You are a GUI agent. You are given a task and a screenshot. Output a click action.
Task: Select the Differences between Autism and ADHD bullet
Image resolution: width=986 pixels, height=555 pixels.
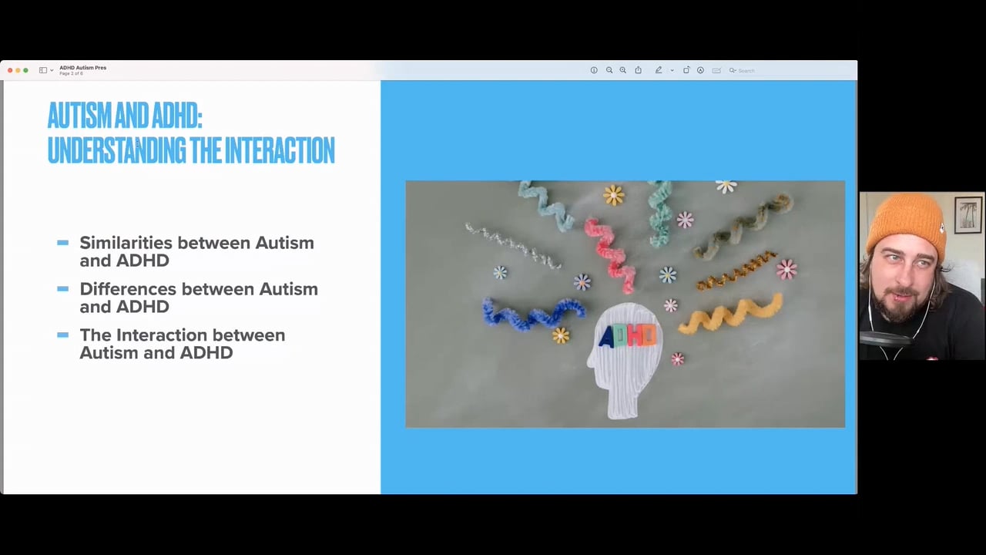[x=198, y=298]
